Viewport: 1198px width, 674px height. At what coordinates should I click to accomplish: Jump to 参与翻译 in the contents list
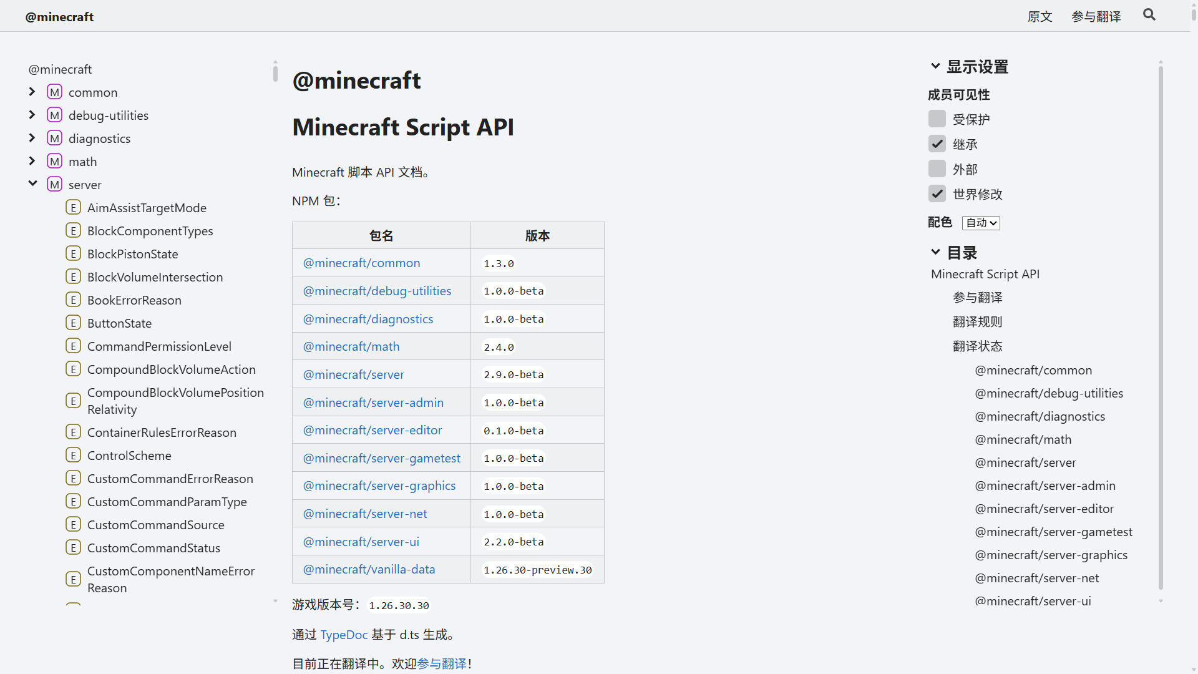coord(978,298)
